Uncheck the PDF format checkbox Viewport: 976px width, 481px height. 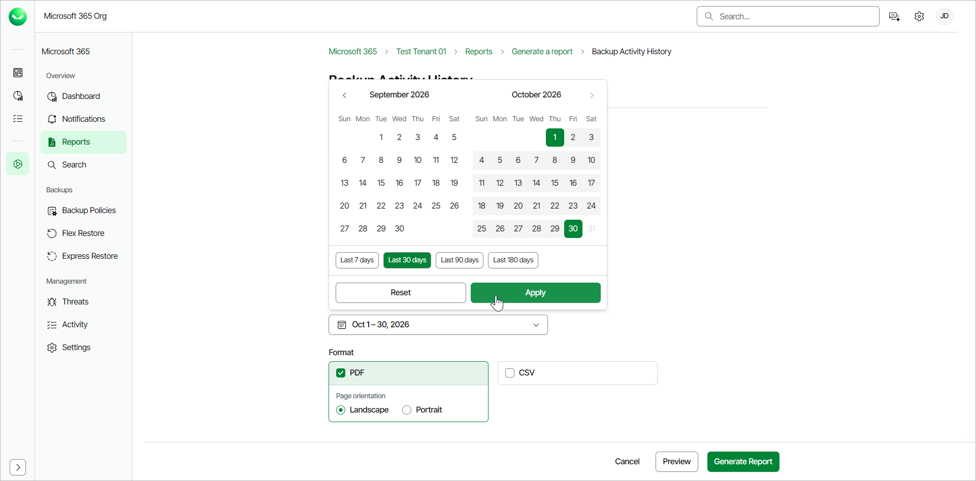(341, 373)
